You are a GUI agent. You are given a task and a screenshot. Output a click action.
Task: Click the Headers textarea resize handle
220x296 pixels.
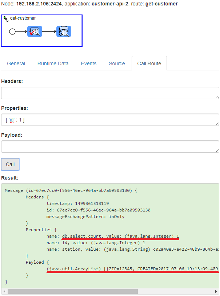pyautogui.click(x=217, y=97)
